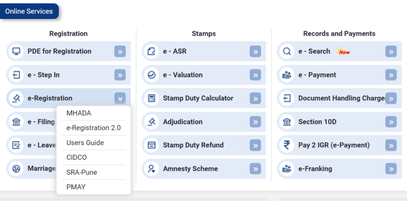The image size is (407, 201).
Task: Choose e-Registration 2.0 menu entry
Action: [x=93, y=128]
